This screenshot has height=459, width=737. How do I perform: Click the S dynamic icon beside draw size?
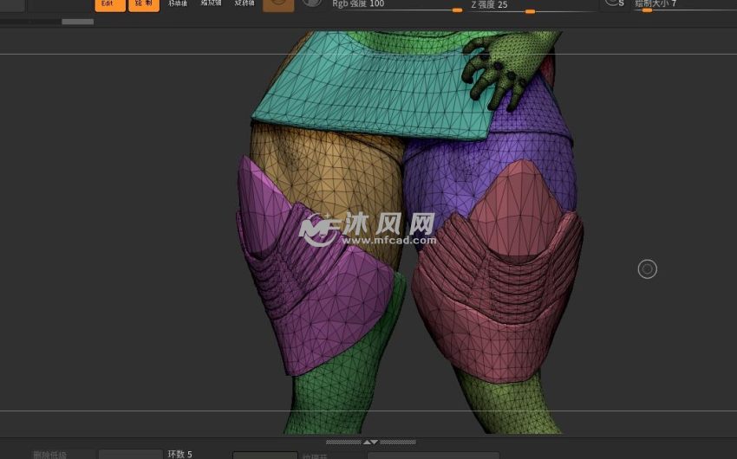point(615,3)
